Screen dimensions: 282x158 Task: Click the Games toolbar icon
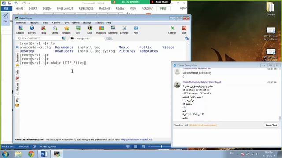(x=55, y=30)
